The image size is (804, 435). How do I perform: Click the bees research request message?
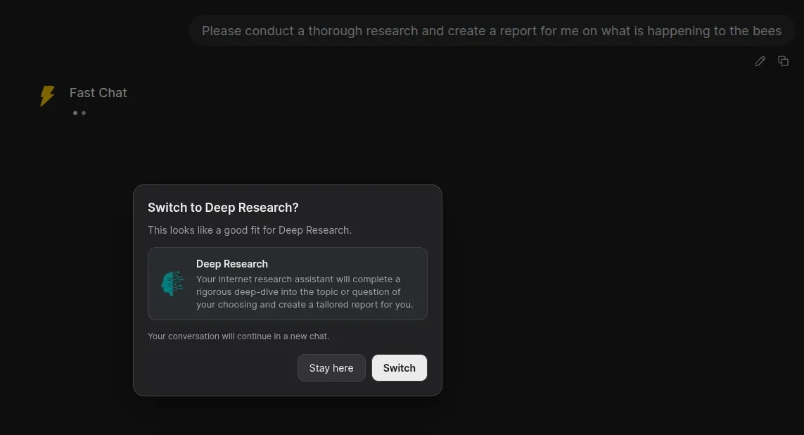click(x=491, y=31)
